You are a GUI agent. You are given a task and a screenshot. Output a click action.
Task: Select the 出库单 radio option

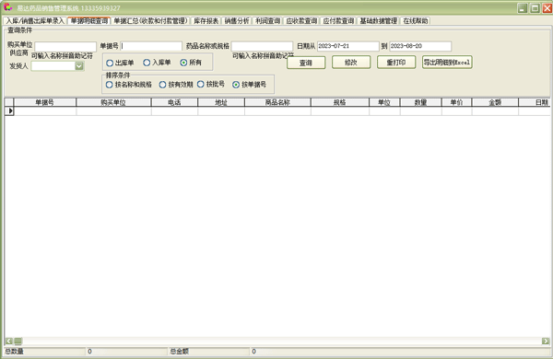120,63
